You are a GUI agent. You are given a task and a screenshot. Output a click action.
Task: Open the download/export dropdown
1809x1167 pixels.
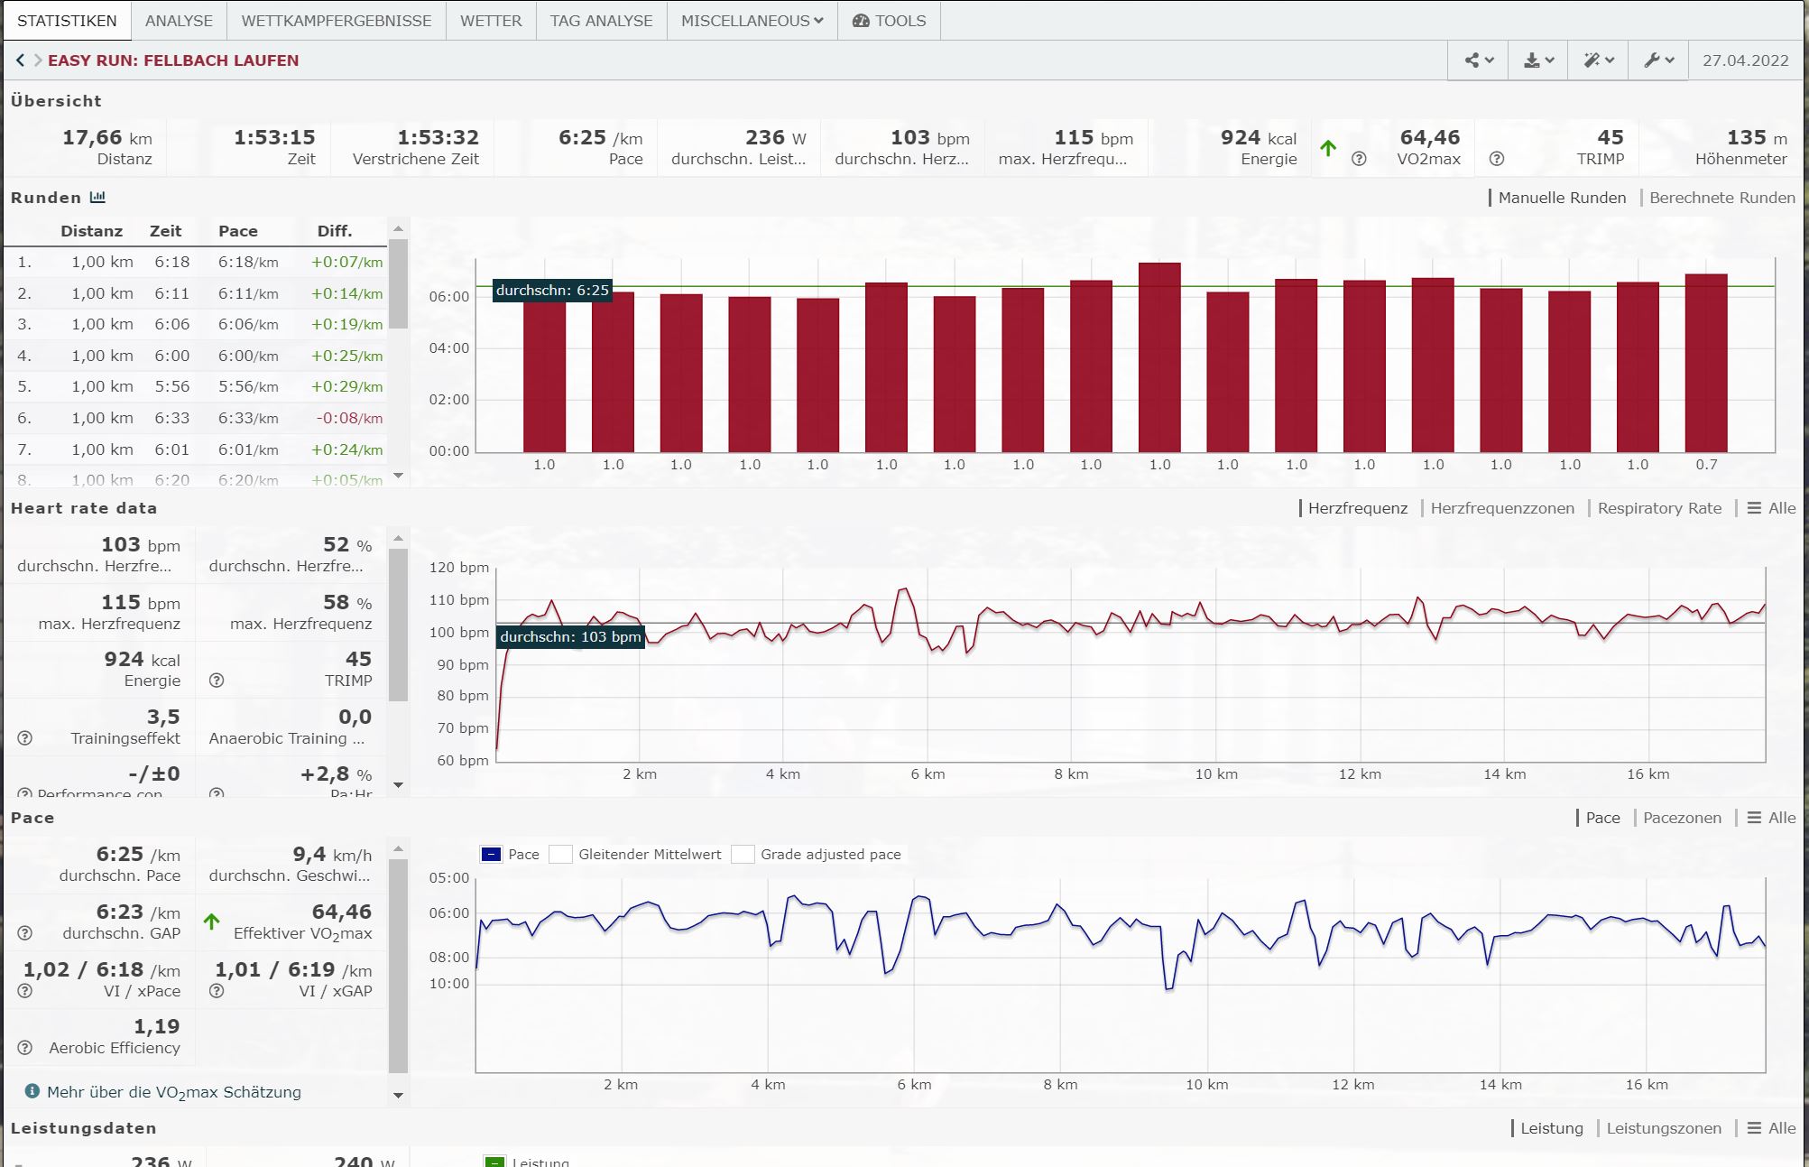tap(1538, 60)
